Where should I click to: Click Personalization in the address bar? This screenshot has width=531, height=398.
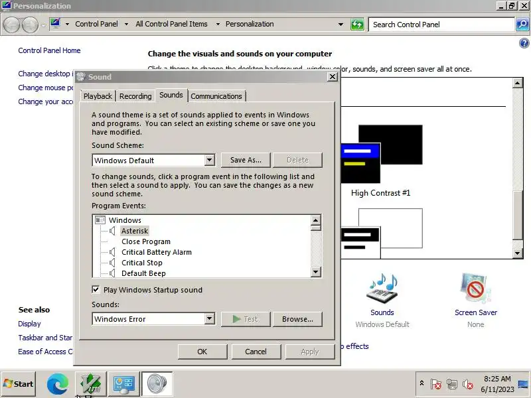tap(250, 24)
